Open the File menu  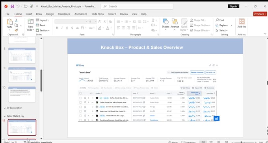click(7, 14)
